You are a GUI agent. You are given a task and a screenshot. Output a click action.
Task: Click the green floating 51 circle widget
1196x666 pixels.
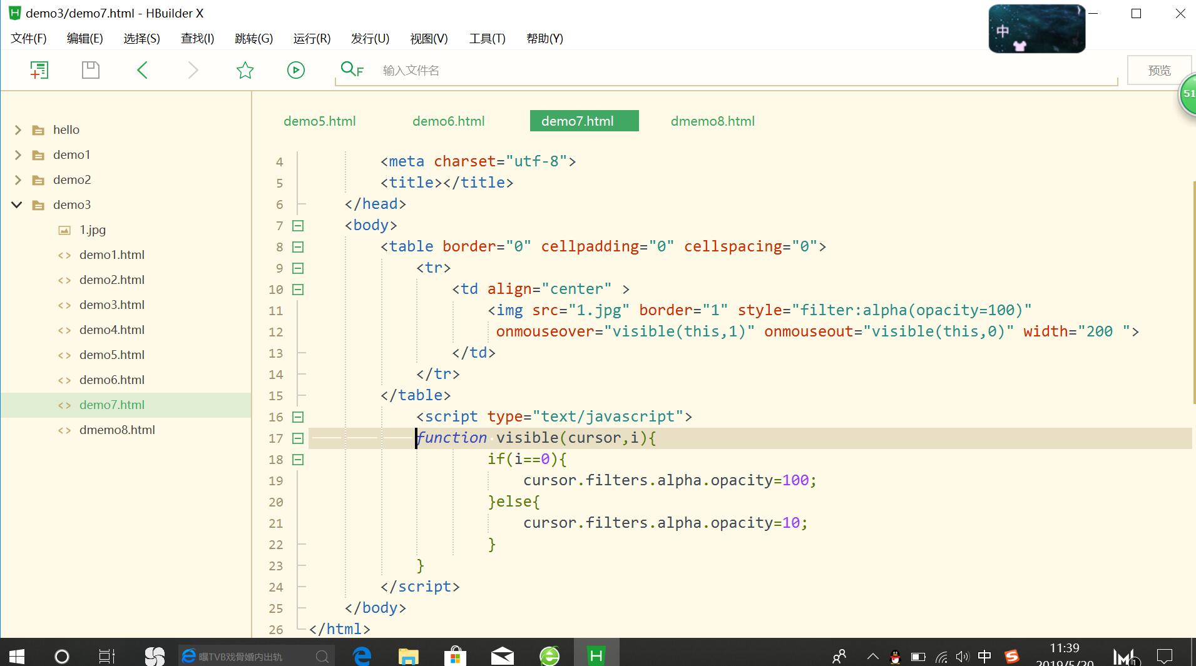pyautogui.click(x=1187, y=94)
